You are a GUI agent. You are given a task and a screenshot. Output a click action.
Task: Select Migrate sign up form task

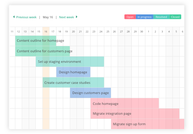click(148, 124)
